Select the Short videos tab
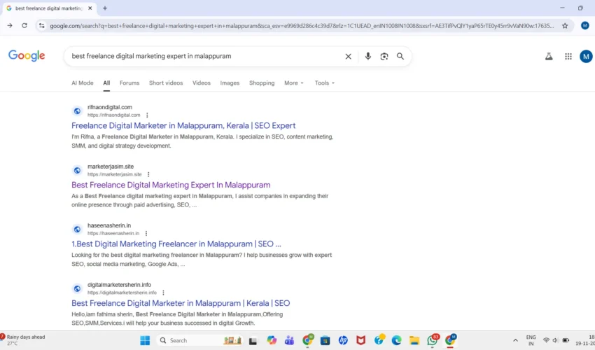This screenshot has width=595, height=350. (166, 83)
